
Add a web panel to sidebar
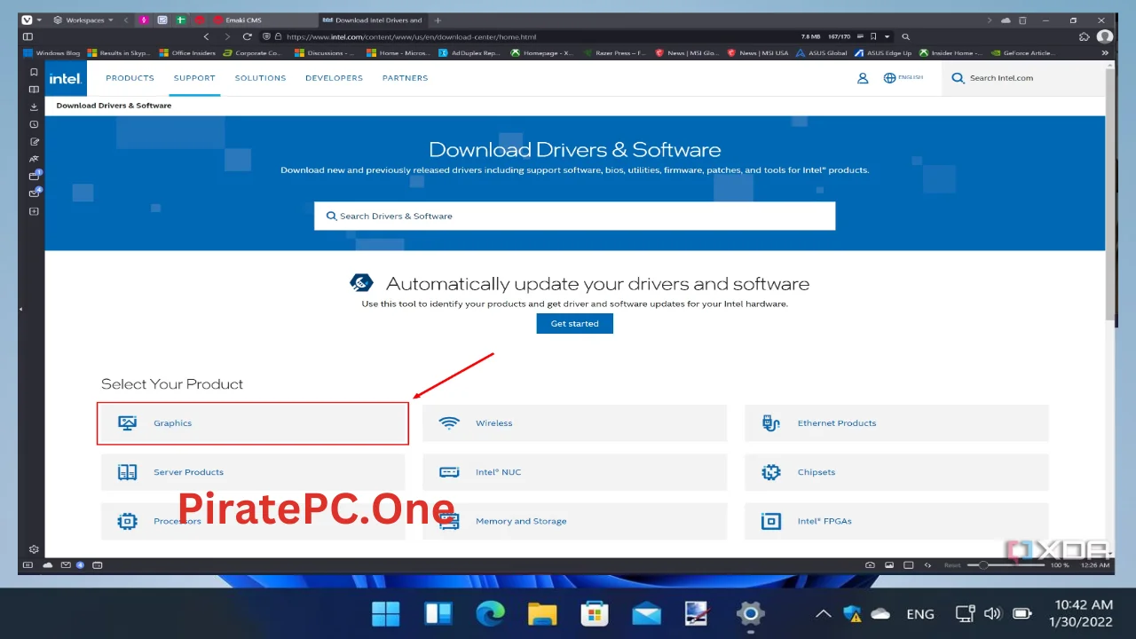[x=34, y=211]
